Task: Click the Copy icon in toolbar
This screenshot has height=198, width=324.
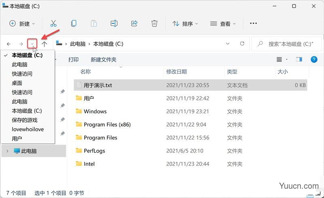Action: [x=74, y=23]
